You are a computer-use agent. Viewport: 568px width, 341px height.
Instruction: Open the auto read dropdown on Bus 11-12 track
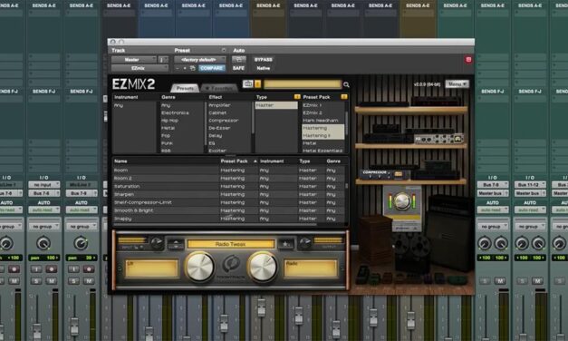click(530, 209)
